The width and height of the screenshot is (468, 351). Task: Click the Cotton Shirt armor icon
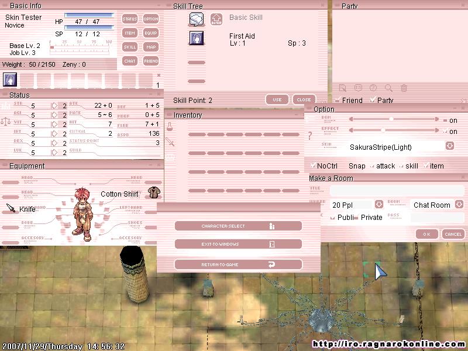(x=154, y=192)
